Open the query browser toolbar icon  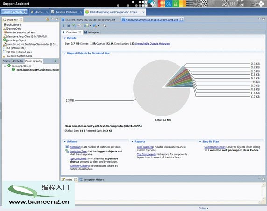tap(86, 26)
